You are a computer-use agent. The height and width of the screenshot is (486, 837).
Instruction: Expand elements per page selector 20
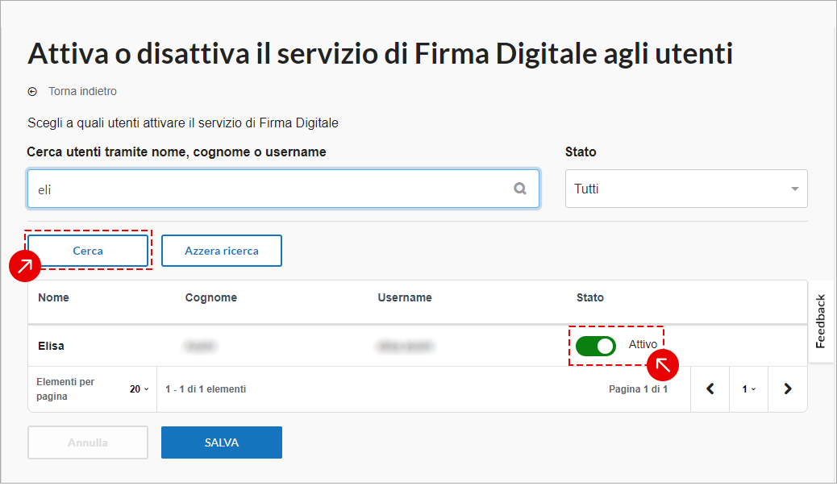tap(139, 389)
